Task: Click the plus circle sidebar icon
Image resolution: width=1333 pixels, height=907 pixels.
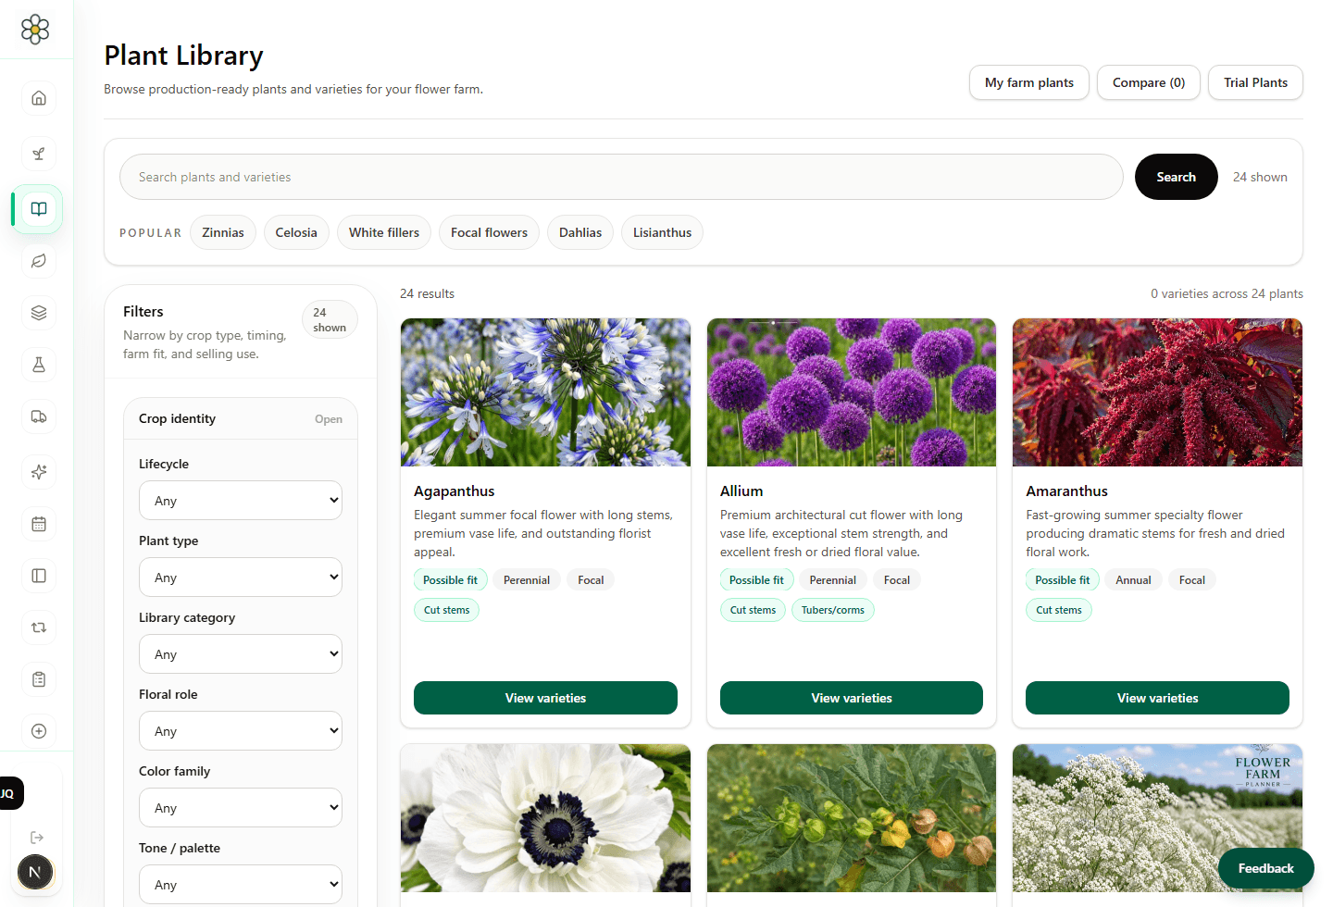Action: (x=39, y=731)
